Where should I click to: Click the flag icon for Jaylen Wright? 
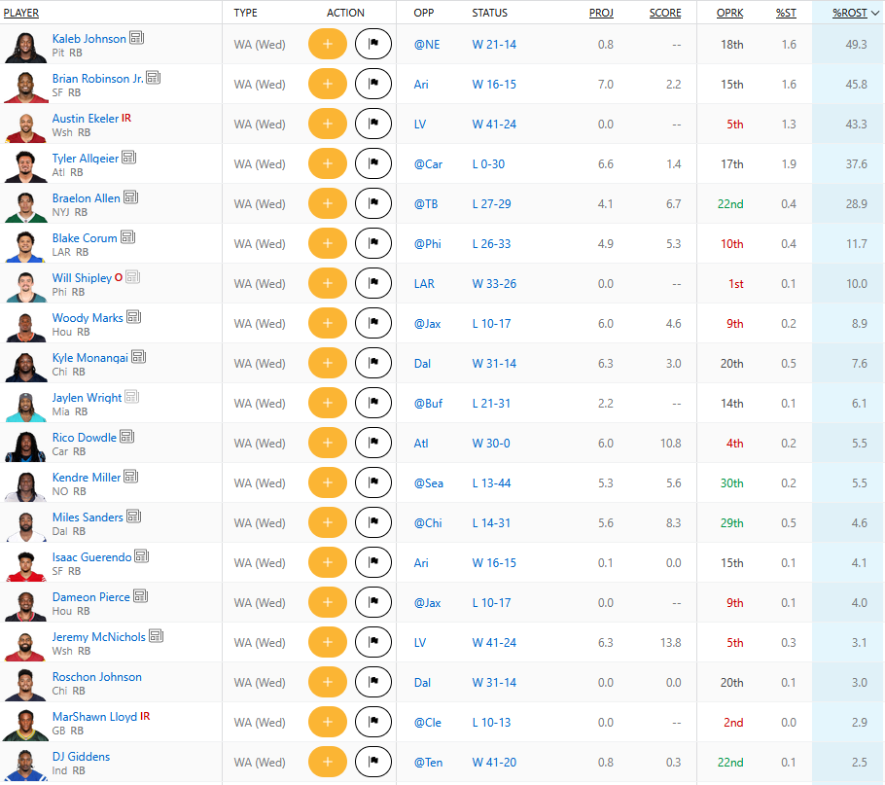pos(373,403)
